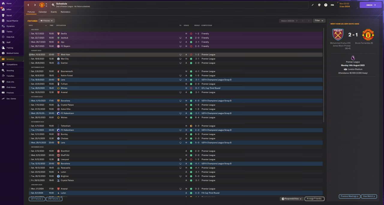Image resolution: width=384 pixels, height=205 pixels.
Task: Select row circle for Everton fixture
Action: (x=30, y=63)
